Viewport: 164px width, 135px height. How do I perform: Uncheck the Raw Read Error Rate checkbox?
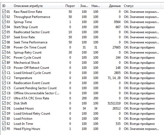click(x=4, y=12)
